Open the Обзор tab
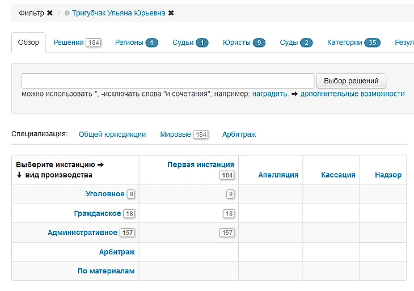The height and width of the screenshot is (291, 414). point(28,43)
